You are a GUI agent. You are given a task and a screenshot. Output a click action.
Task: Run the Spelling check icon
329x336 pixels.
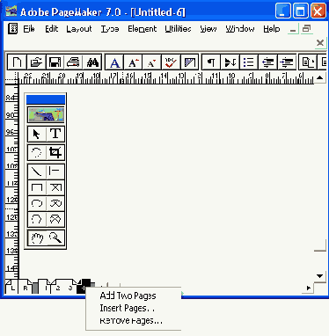coord(171,62)
